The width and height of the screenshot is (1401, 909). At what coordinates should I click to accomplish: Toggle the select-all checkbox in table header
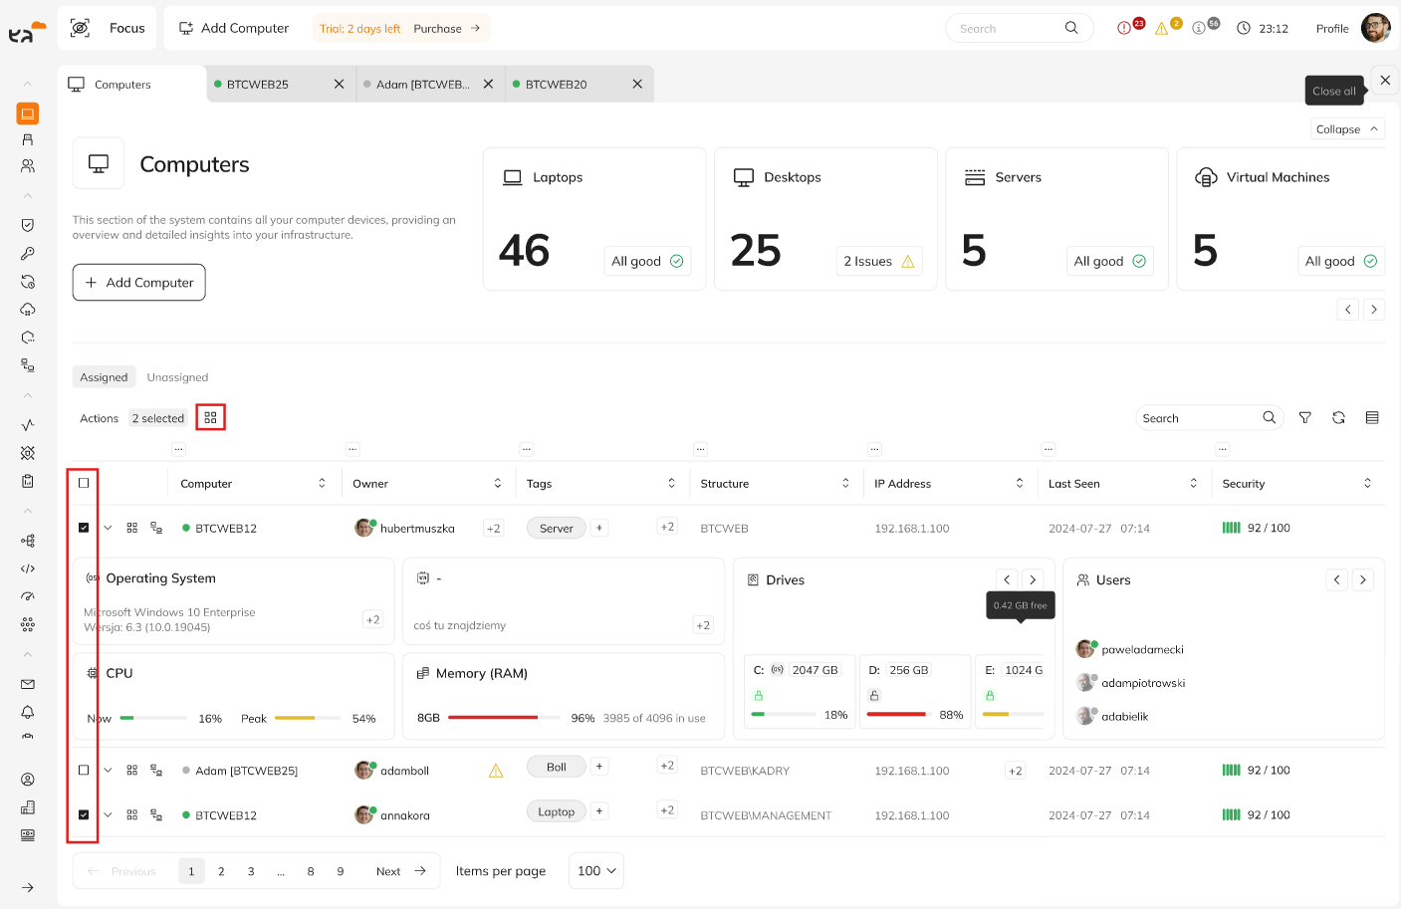84,483
